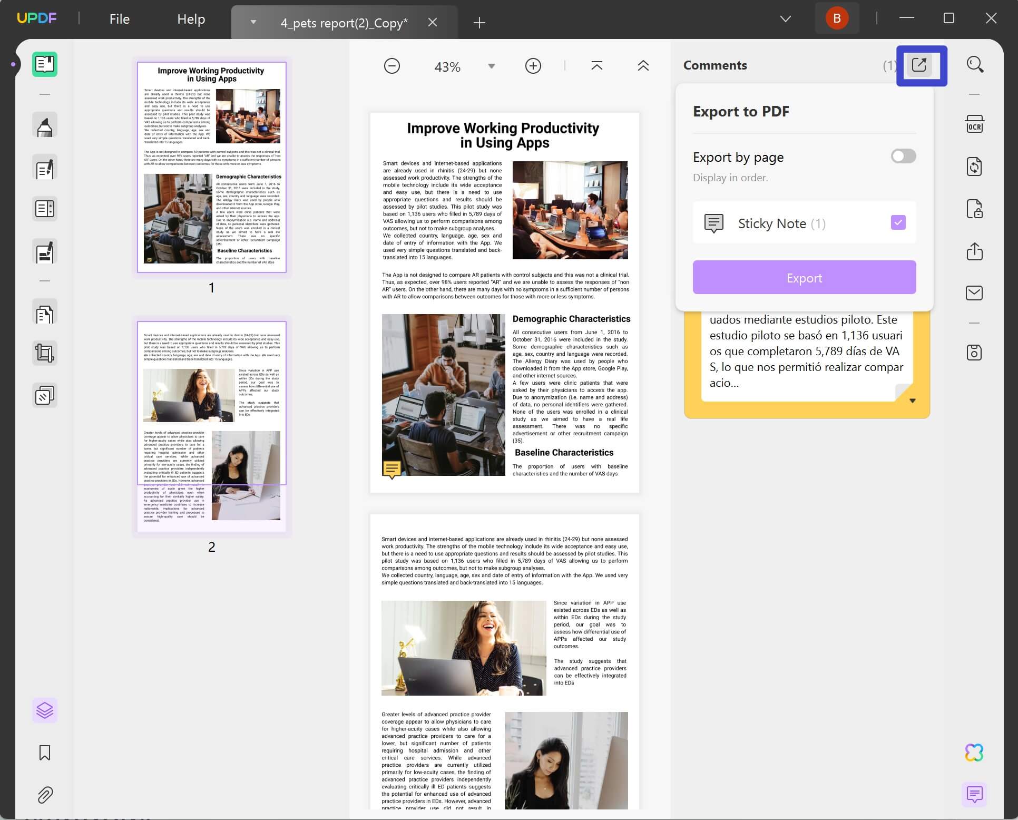Run OCR on the document
The width and height of the screenshot is (1018, 820).
975,124
